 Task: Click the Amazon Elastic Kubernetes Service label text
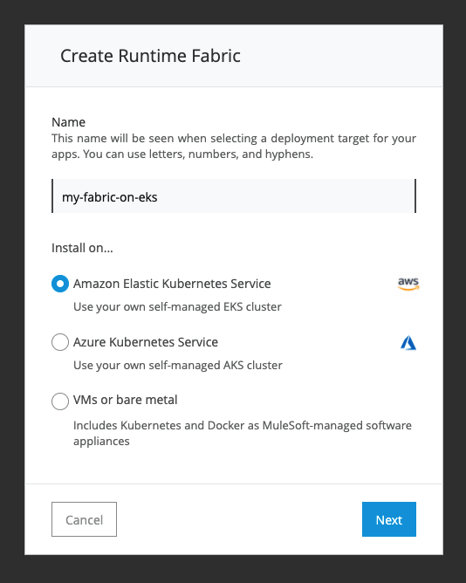(x=172, y=284)
